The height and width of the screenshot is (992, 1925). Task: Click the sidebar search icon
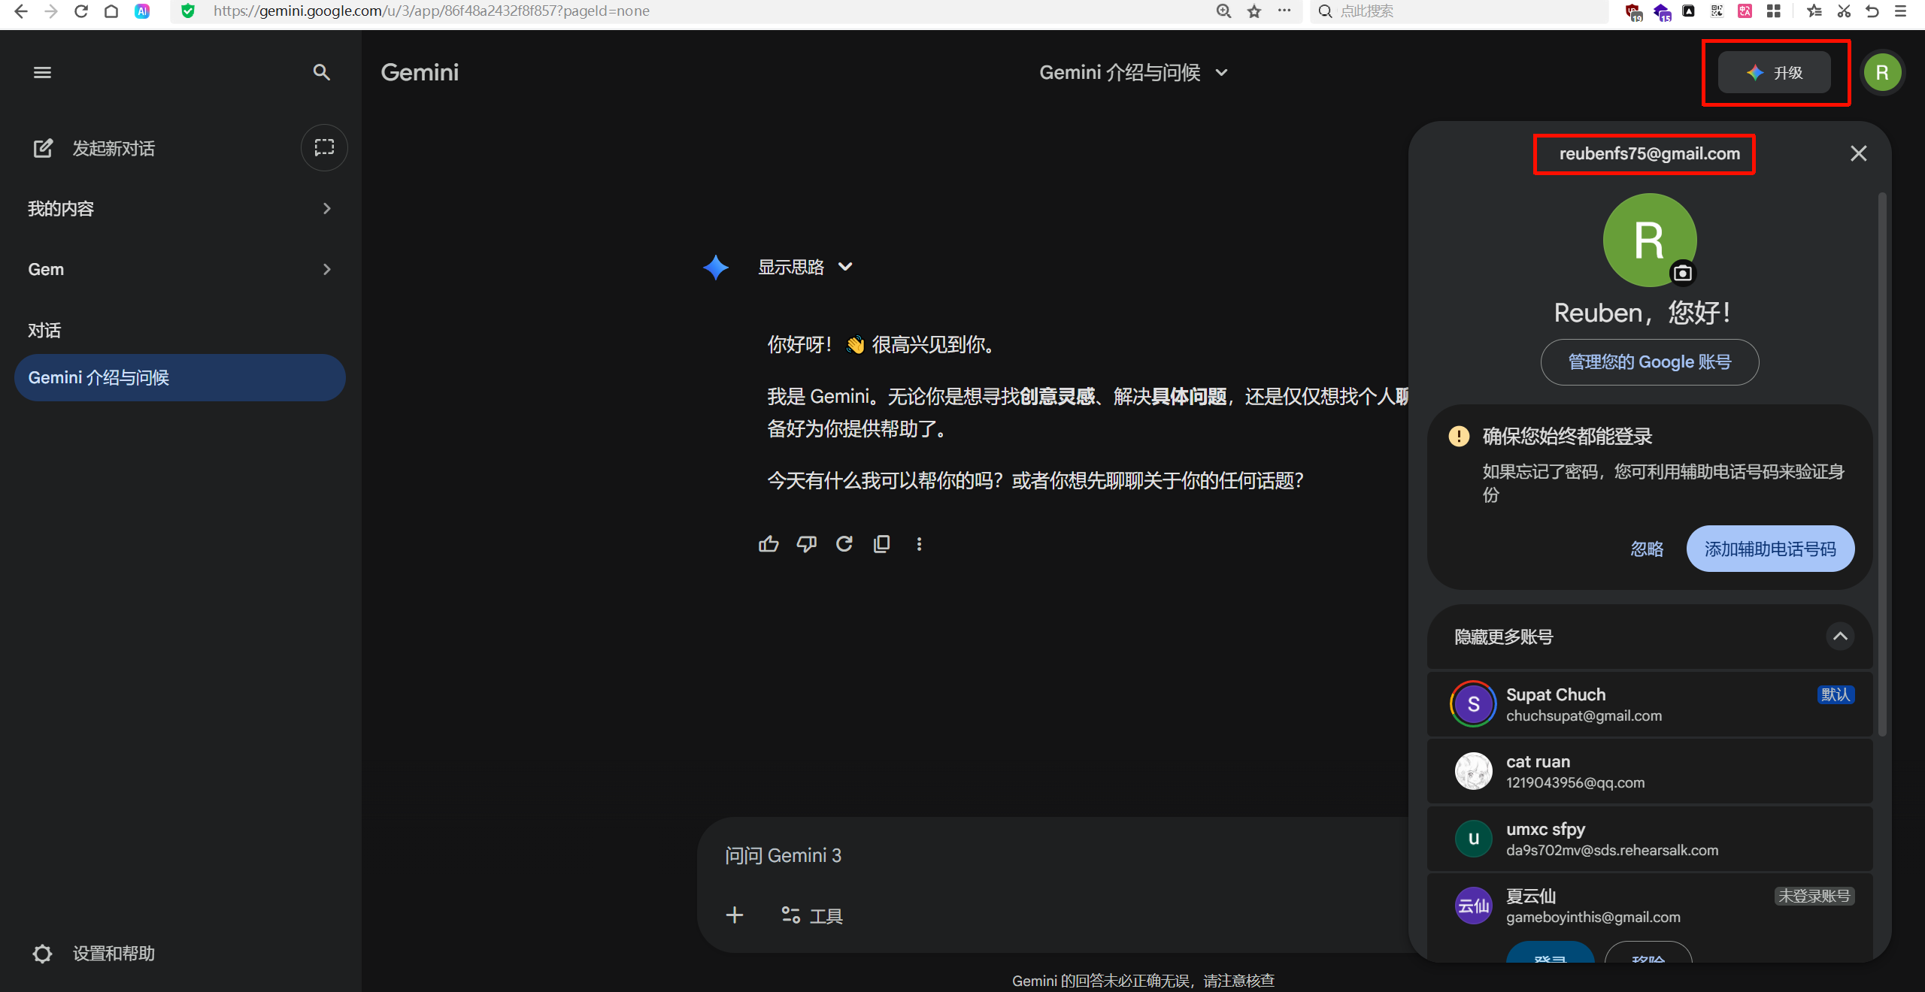tap(321, 72)
